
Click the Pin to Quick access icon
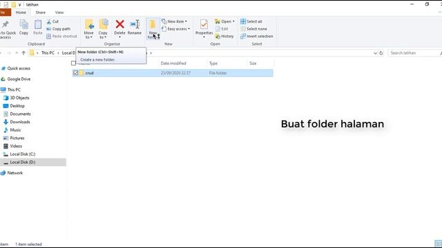pos(6,25)
